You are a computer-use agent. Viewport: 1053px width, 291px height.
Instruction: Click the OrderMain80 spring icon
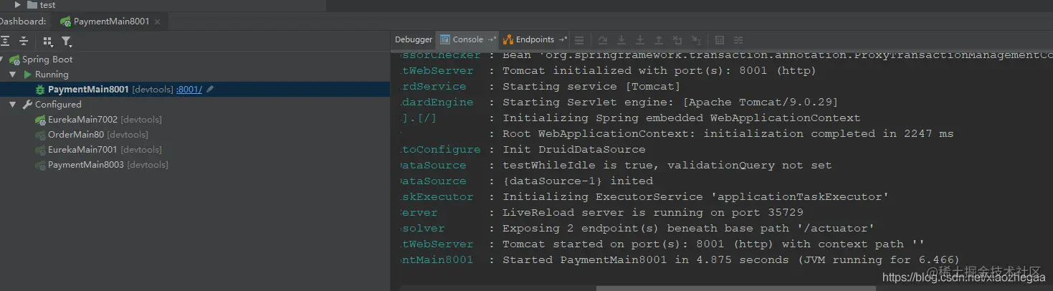pos(41,135)
